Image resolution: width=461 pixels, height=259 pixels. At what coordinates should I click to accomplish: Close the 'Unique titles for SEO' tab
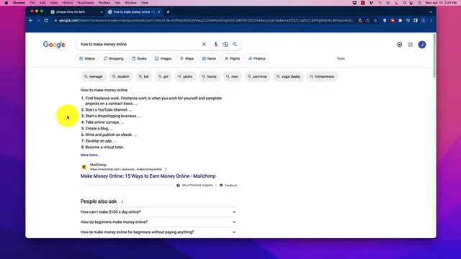click(x=102, y=12)
